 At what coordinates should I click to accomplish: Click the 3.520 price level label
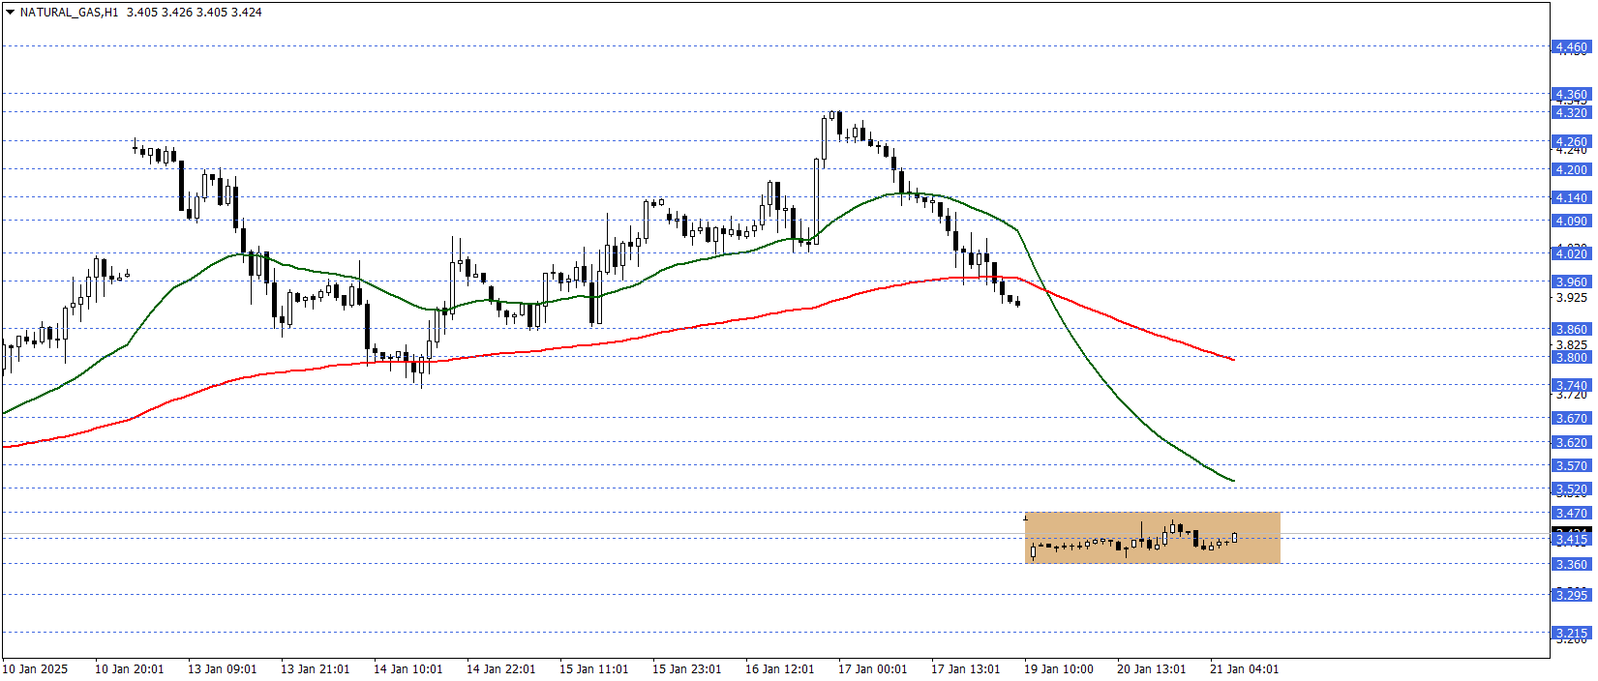click(x=1571, y=489)
